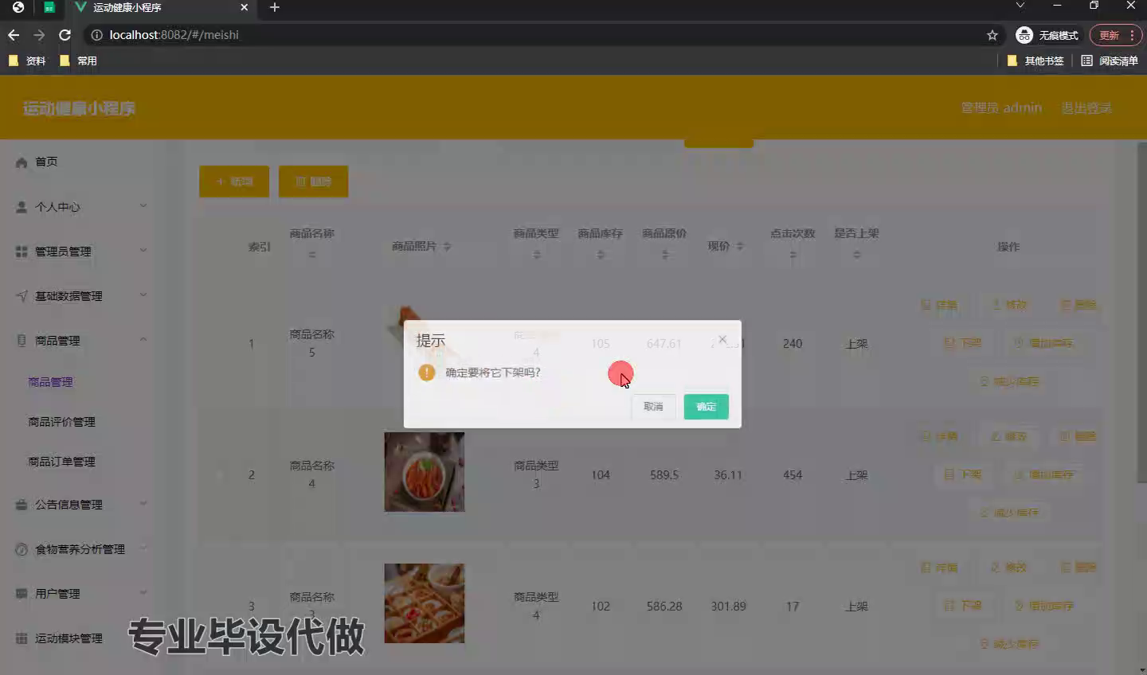Open the 阅读清单 reading list

tap(1110, 60)
